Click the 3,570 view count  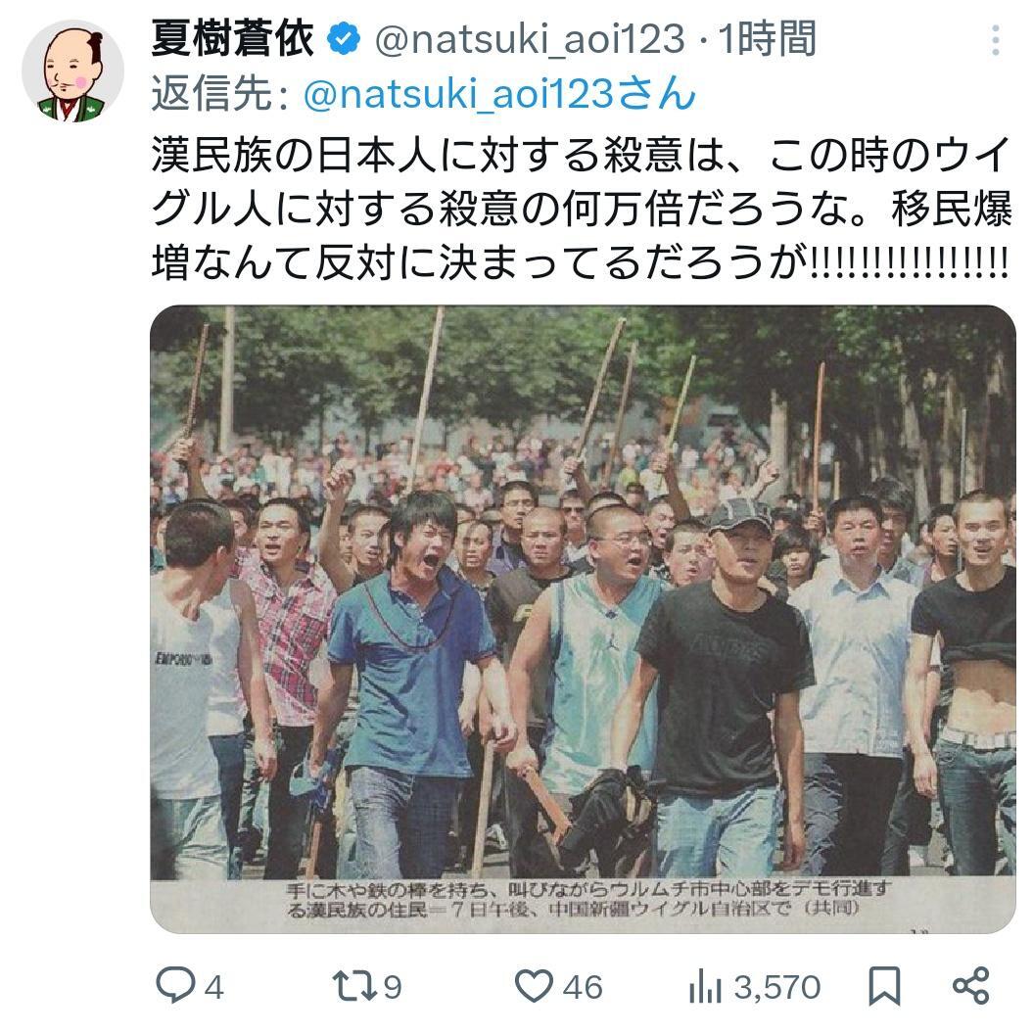[x=777, y=988]
